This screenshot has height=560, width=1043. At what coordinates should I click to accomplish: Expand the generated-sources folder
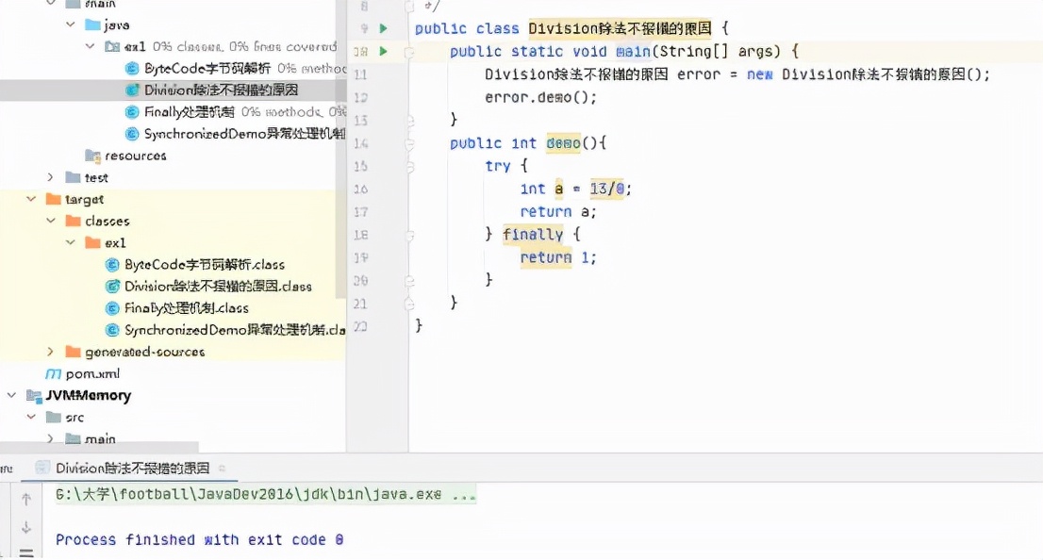pyautogui.click(x=51, y=352)
